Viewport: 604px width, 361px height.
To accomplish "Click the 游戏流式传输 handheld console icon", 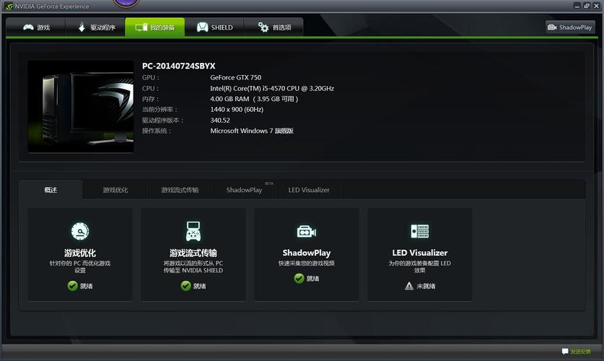I will click(193, 231).
